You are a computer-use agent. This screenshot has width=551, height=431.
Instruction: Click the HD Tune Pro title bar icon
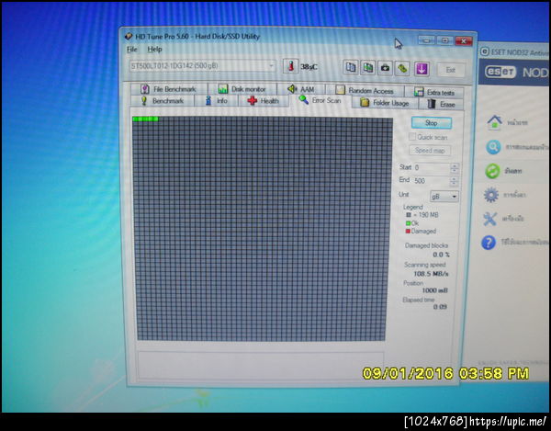129,36
